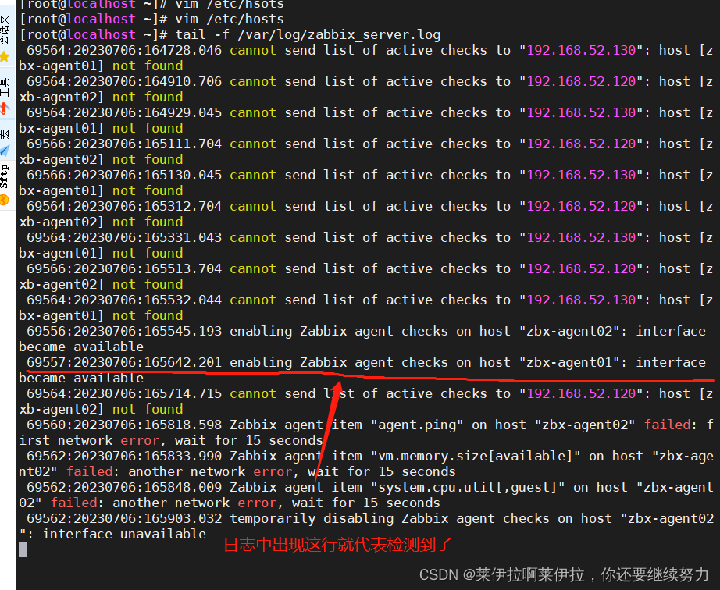Click the "agent.ping" item name
The width and height of the screenshot is (720, 590).
click(x=417, y=425)
